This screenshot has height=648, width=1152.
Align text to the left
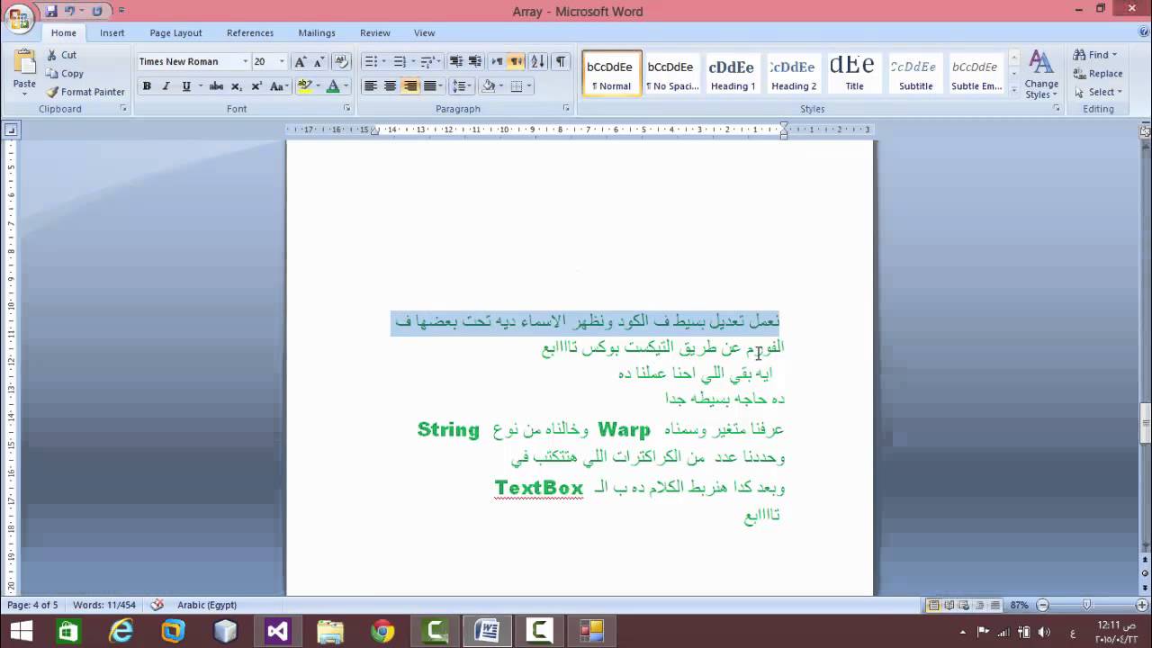click(370, 86)
